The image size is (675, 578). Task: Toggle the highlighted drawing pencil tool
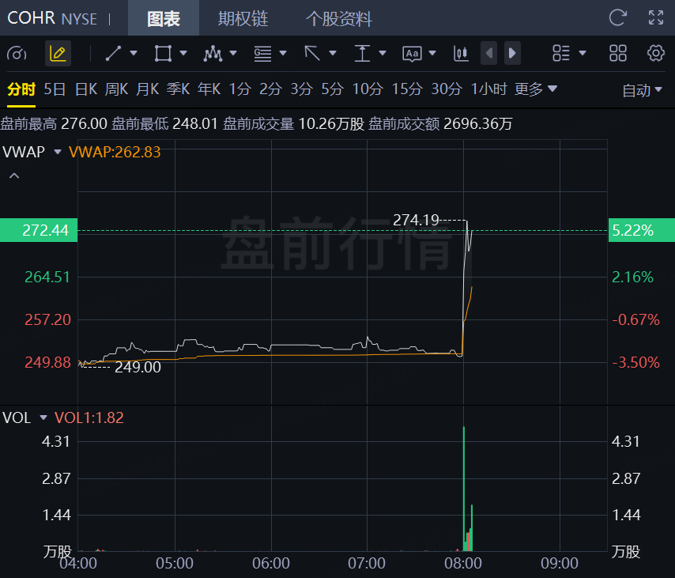(x=58, y=54)
